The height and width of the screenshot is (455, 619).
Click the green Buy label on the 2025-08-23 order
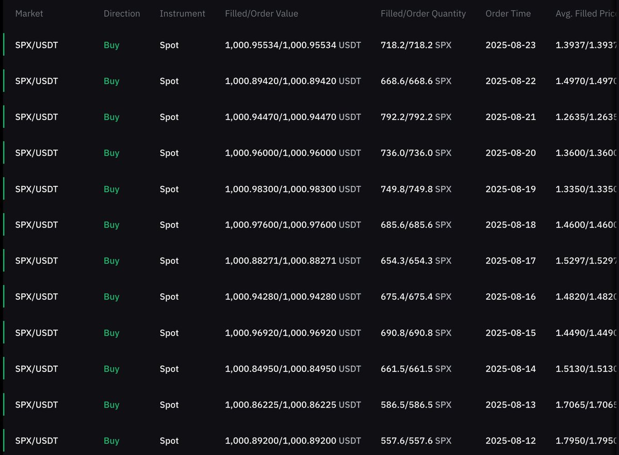coord(111,45)
